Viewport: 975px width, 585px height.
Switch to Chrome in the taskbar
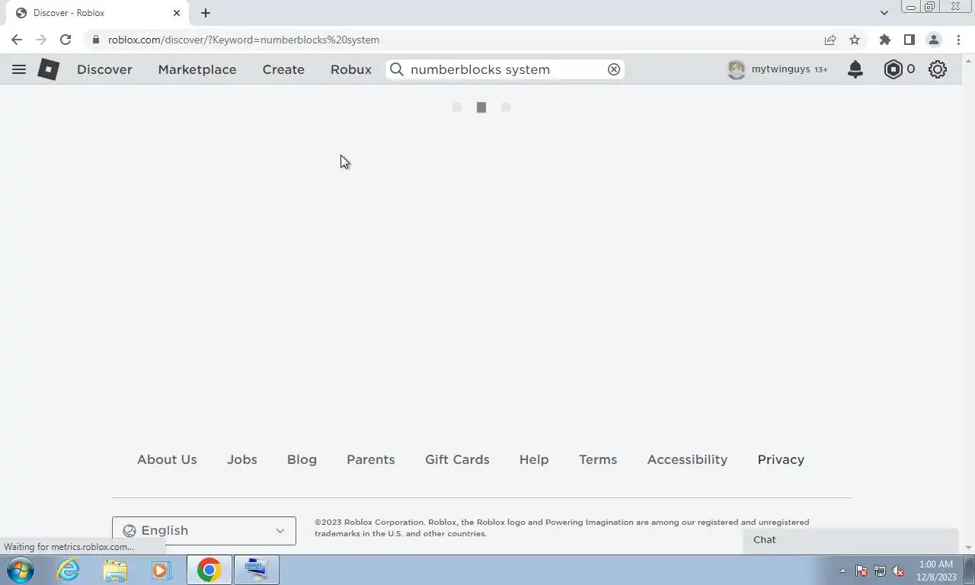coord(209,570)
